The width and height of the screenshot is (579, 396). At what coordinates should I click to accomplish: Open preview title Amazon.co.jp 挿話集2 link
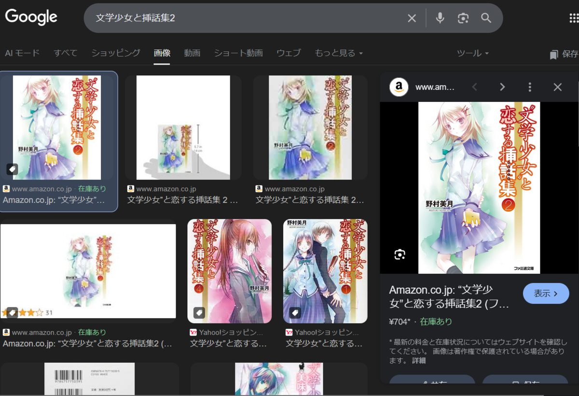[x=449, y=297]
